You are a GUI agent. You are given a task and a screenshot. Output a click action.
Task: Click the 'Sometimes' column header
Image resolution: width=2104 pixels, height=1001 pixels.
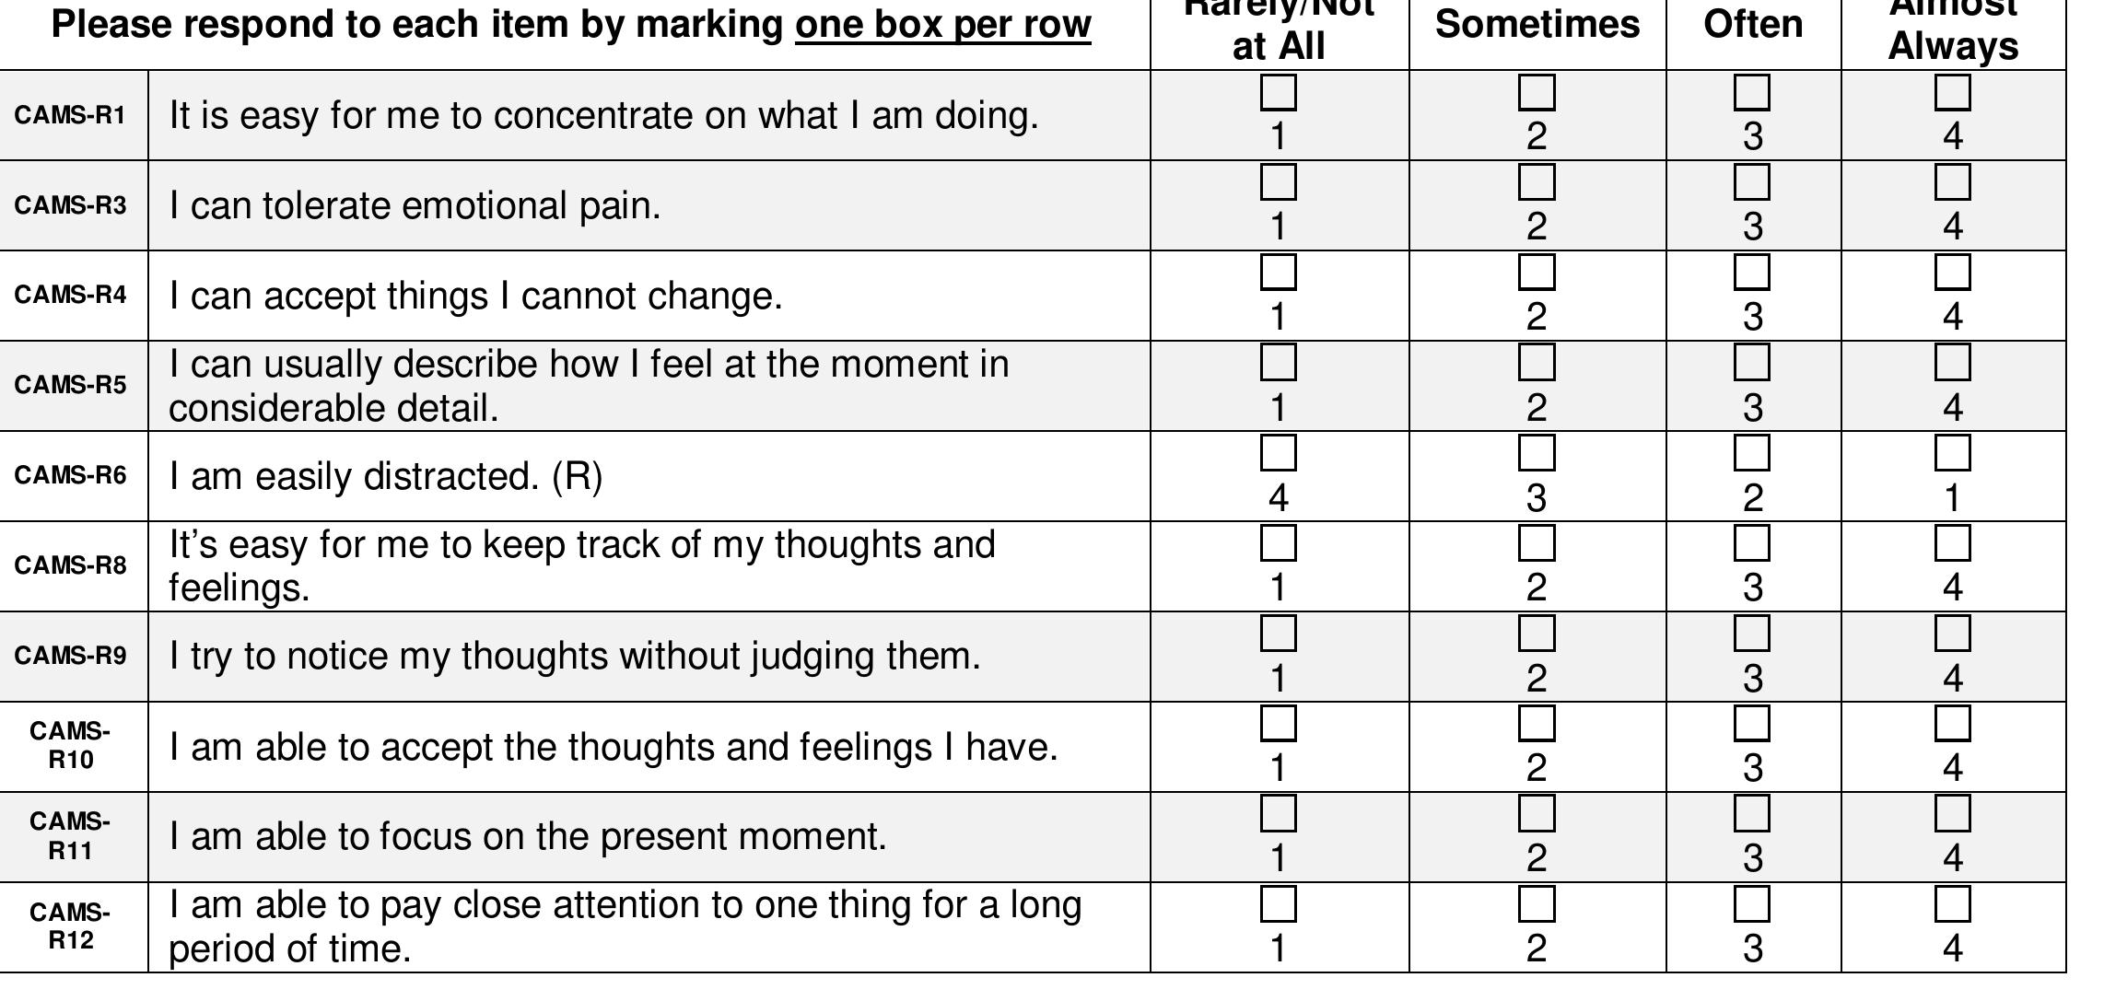click(x=1537, y=25)
